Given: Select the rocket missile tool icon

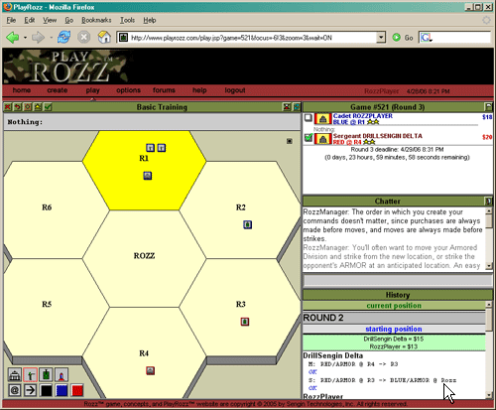Looking at the screenshot, I should pos(62,375).
